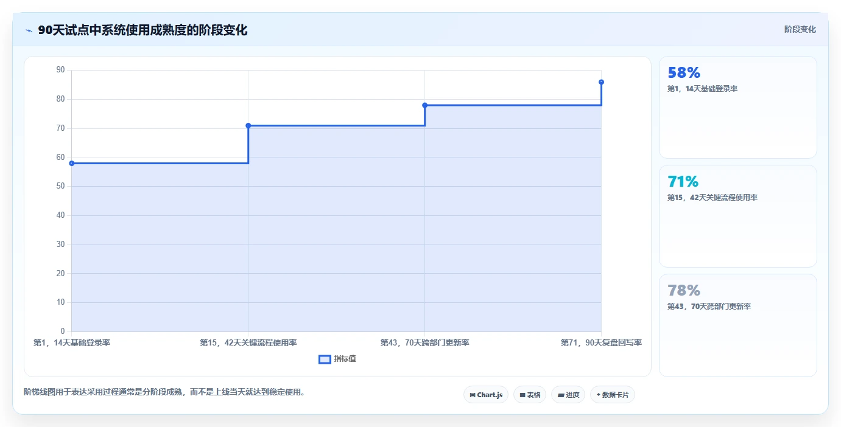Toggle the 指标值 legend item
This screenshot has width=841, height=427.
pos(337,359)
